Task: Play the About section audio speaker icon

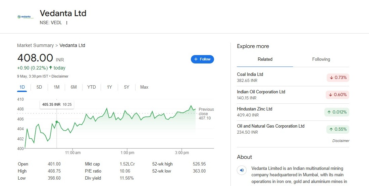Action: (x=242, y=170)
